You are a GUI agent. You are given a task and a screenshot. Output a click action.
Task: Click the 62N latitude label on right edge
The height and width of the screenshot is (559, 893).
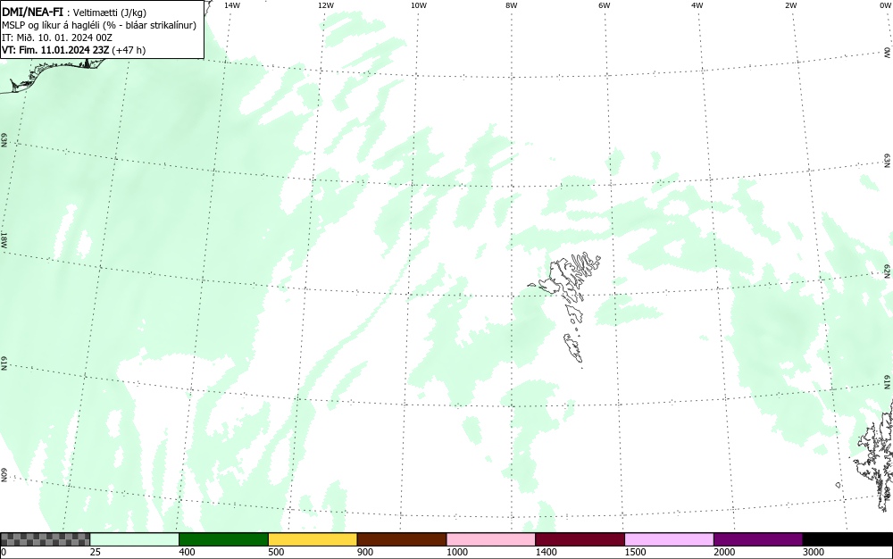coord(888,271)
